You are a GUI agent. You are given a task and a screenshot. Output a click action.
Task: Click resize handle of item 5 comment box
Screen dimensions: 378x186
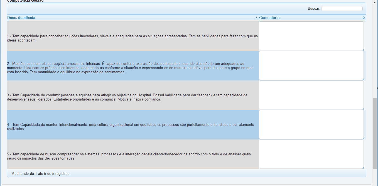[x=362, y=167]
